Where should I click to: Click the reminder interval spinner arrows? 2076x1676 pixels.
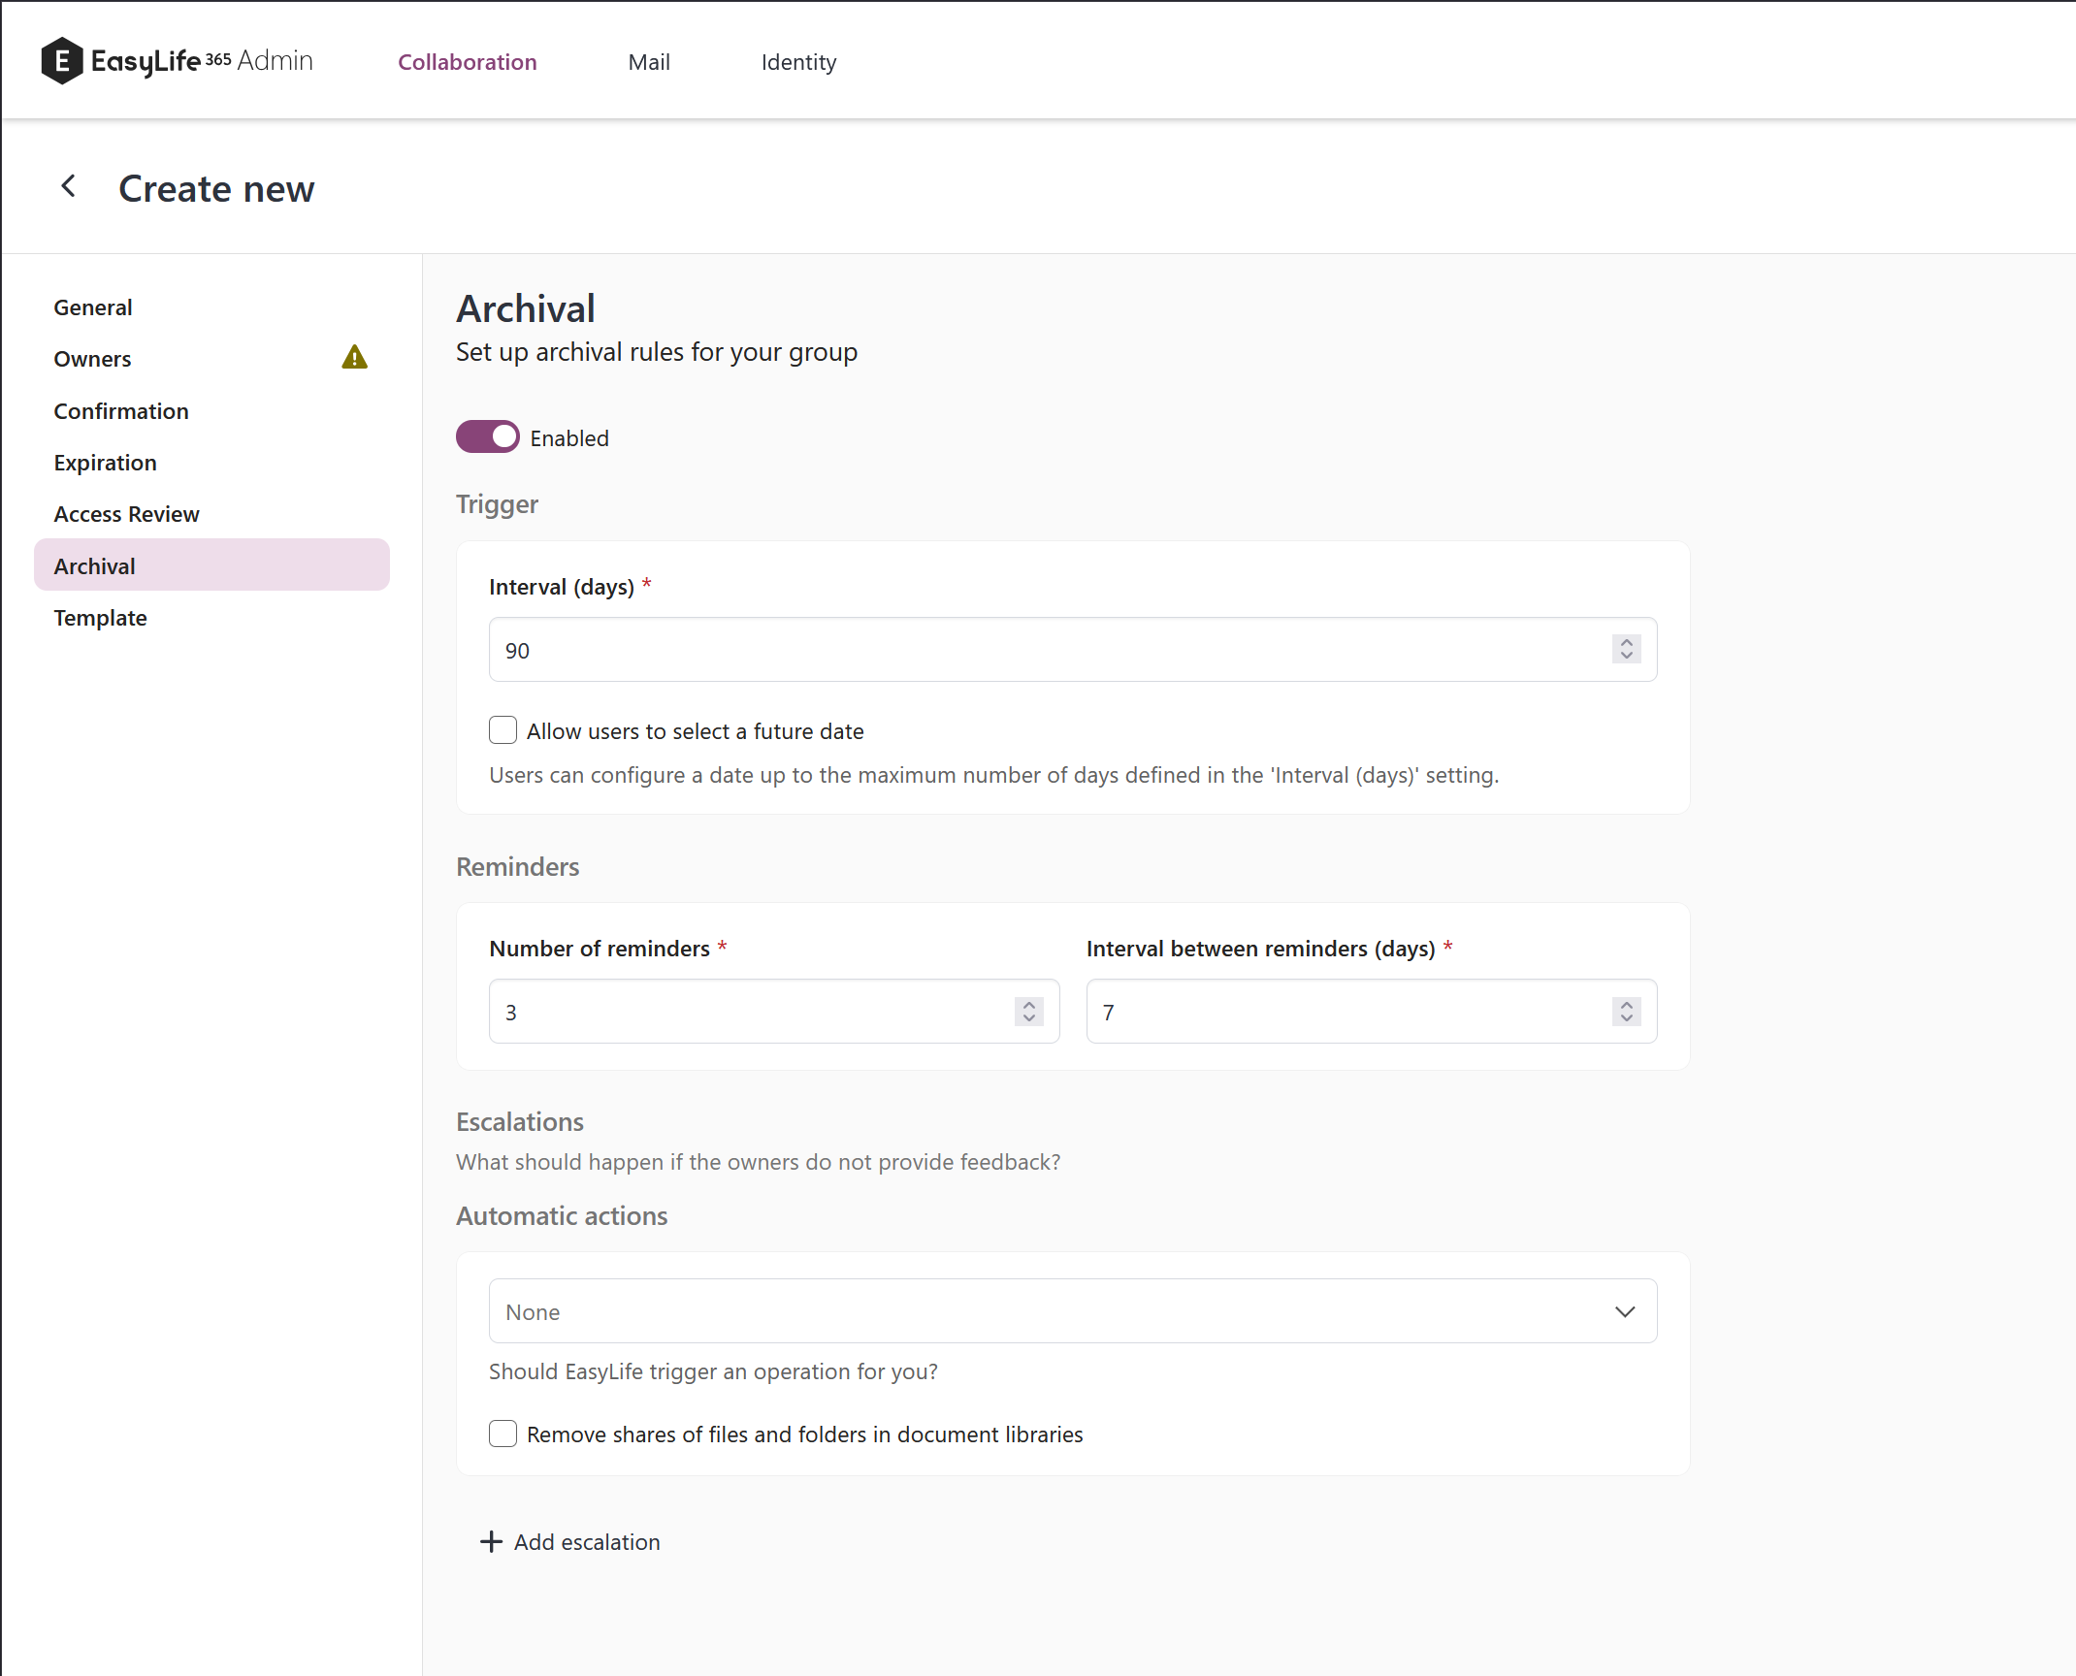(x=1626, y=1012)
